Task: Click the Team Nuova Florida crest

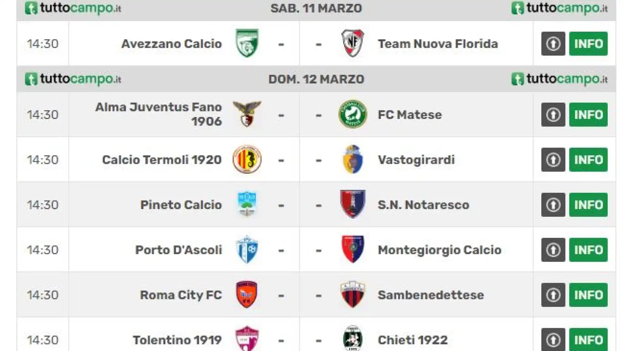Action: [353, 43]
